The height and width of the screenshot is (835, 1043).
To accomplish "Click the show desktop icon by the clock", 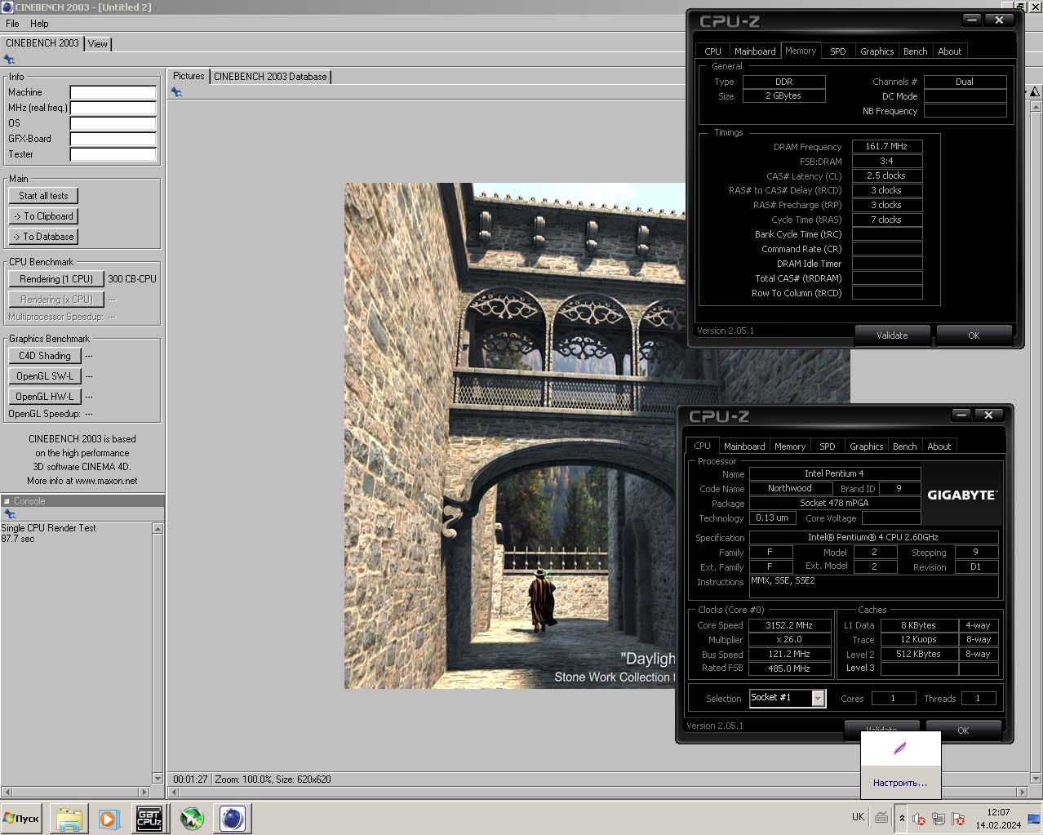I will coord(1034,818).
